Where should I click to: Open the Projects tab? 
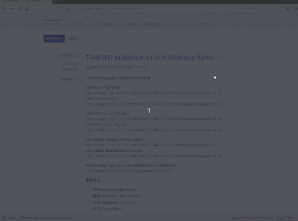click(x=154, y=24)
